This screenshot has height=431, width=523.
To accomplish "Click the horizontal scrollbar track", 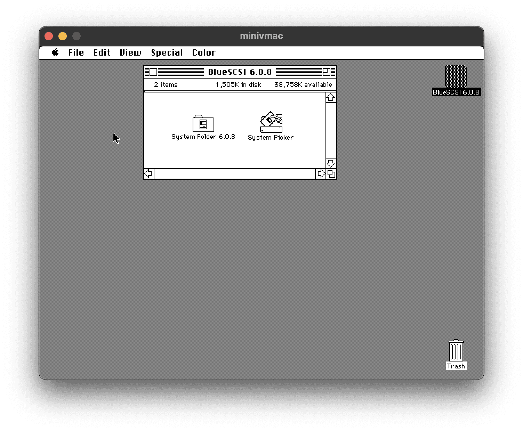I will [x=235, y=173].
